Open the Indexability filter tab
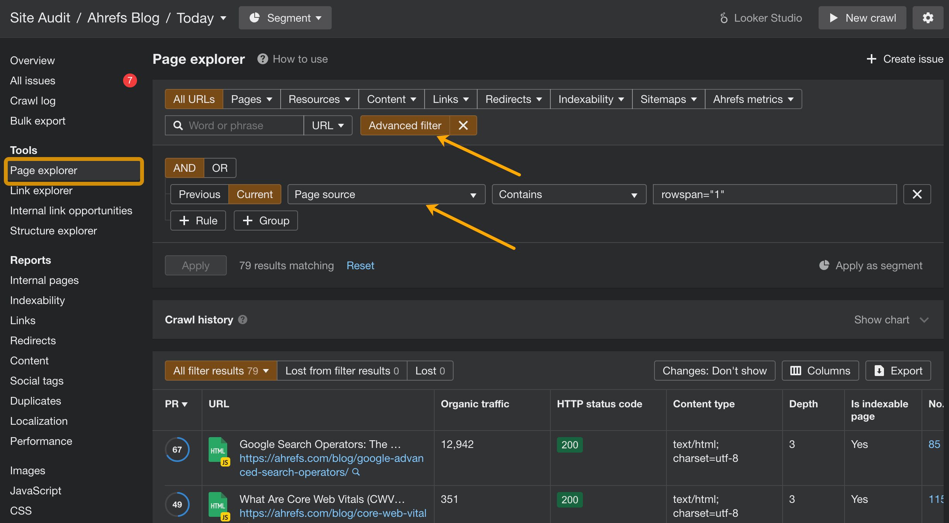949x523 pixels. coord(591,99)
